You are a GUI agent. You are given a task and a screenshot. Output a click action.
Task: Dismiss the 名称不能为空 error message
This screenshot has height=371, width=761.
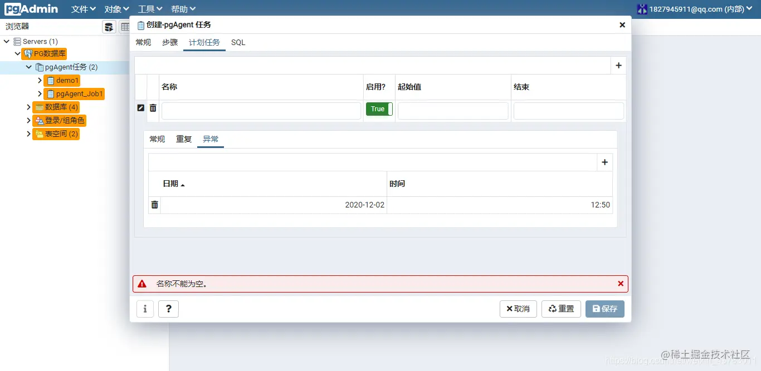621,284
